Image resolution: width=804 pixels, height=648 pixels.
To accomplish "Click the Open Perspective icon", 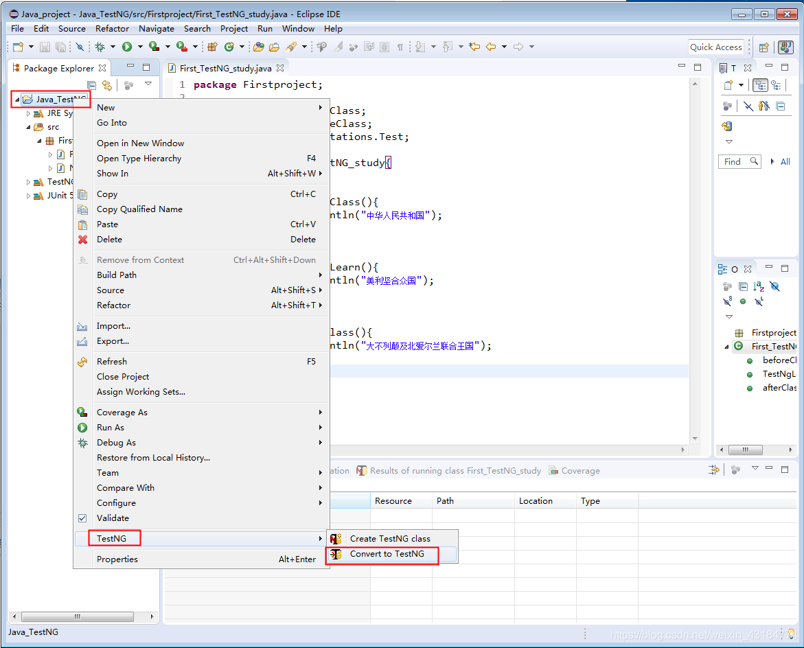I will point(763,47).
